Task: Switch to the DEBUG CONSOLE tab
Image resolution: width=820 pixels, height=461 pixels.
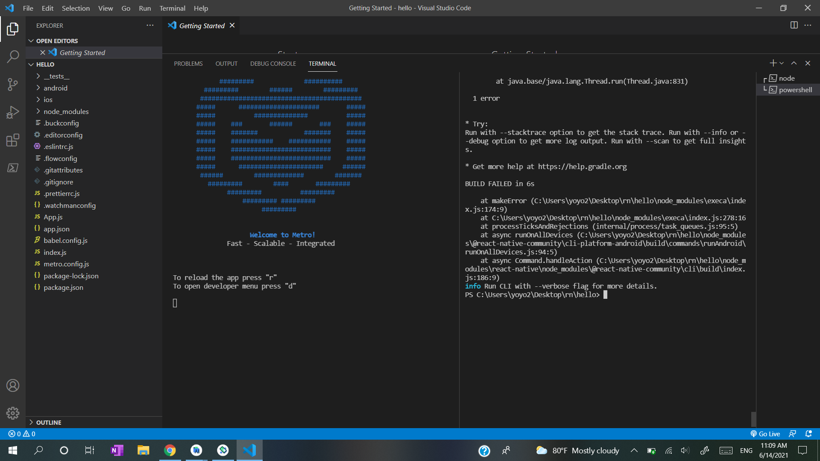Action: (x=273, y=63)
